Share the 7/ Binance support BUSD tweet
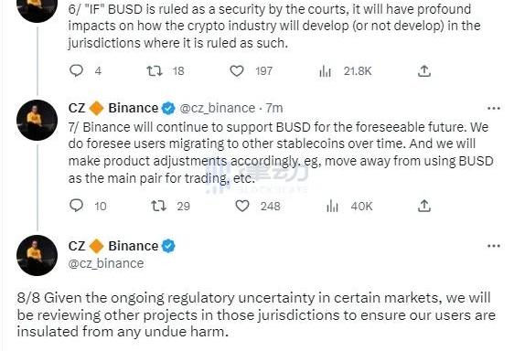514x351 pixels. tap(423, 206)
